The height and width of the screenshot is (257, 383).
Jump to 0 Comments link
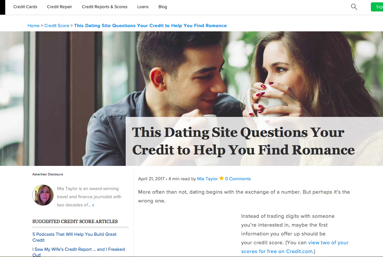coord(238,179)
